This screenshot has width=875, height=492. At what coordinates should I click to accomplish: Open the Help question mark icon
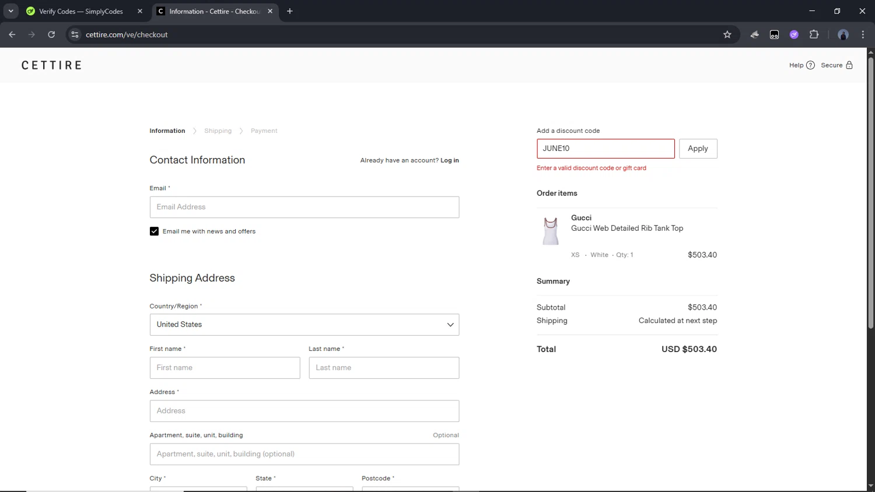coord(810,65)
